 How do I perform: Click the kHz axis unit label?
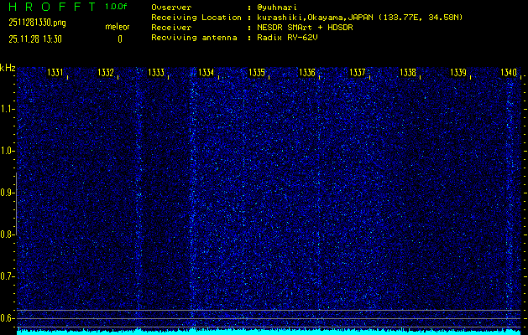[8, 67]
